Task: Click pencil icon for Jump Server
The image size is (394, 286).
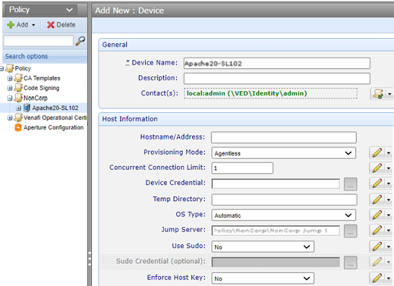Action: coord(377,230)
